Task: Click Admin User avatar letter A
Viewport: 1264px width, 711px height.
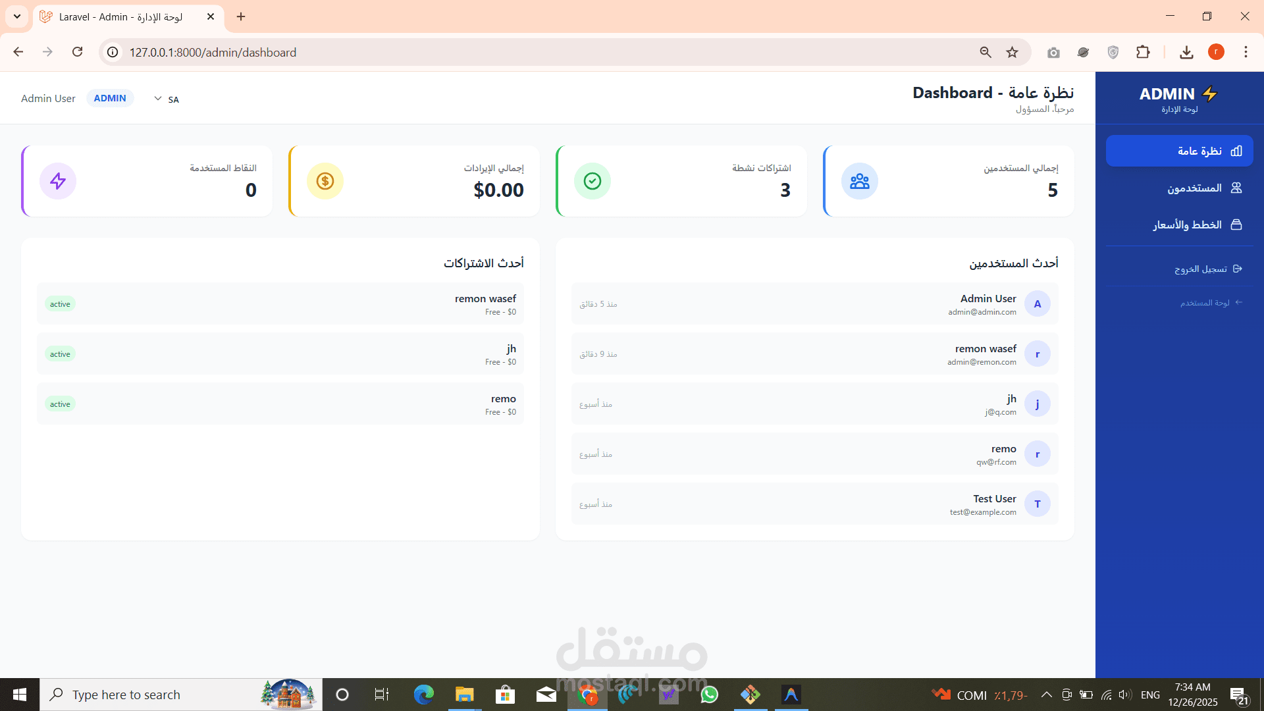Action: pyautogui.click(x=1037, y=303)
